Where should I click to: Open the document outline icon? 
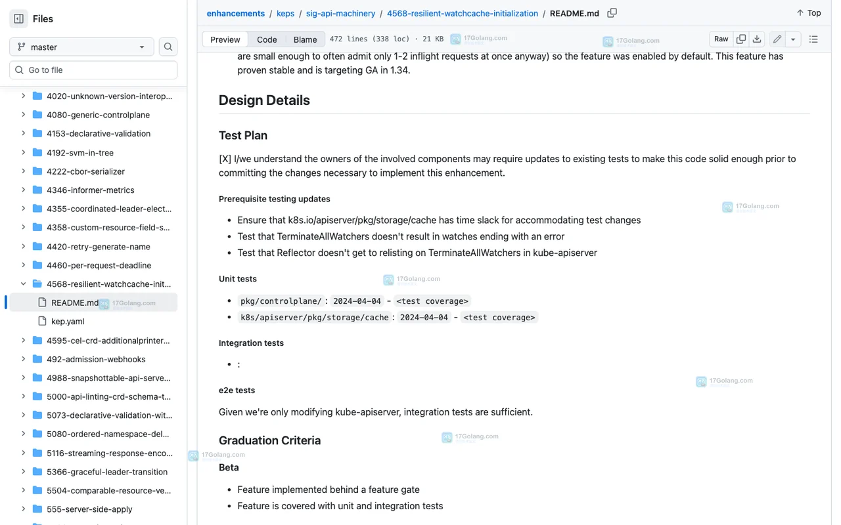pos(813,39)
